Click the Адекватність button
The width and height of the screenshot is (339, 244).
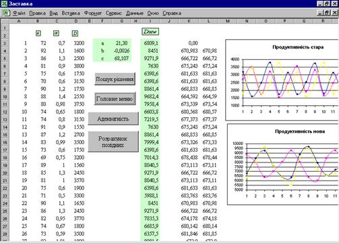pyautogui.click(x=113, y=119)
